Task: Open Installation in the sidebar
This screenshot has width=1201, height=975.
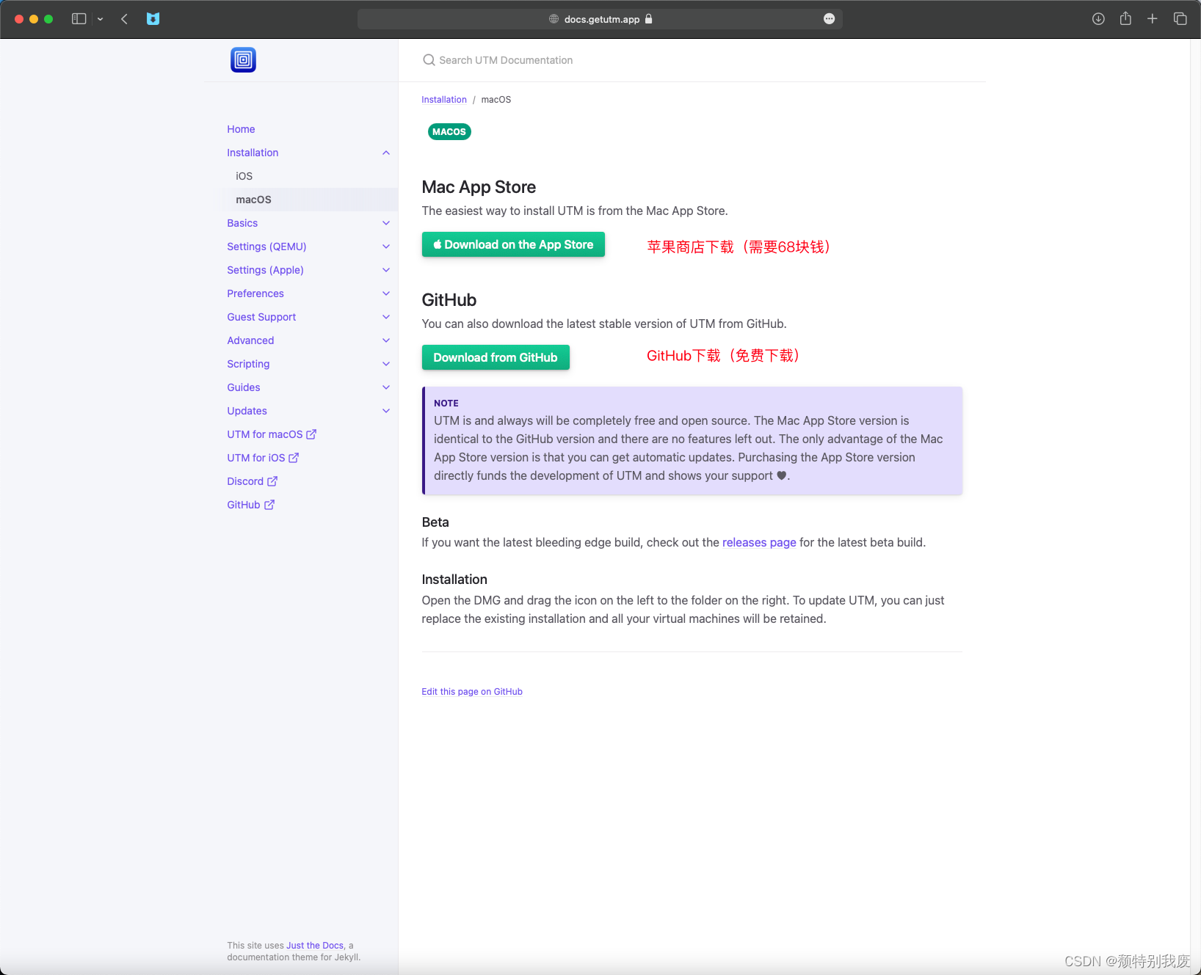Action: pos(253,153)
